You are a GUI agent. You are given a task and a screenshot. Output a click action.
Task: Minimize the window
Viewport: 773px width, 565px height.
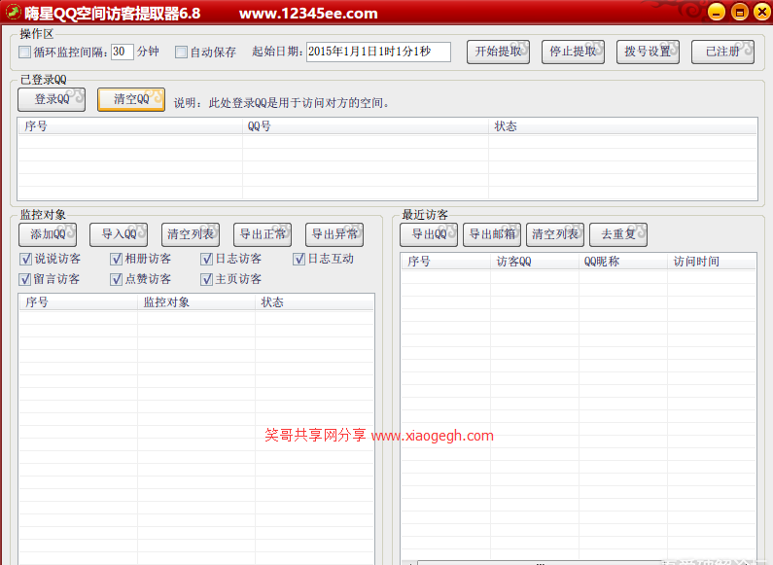click(717, 12)
